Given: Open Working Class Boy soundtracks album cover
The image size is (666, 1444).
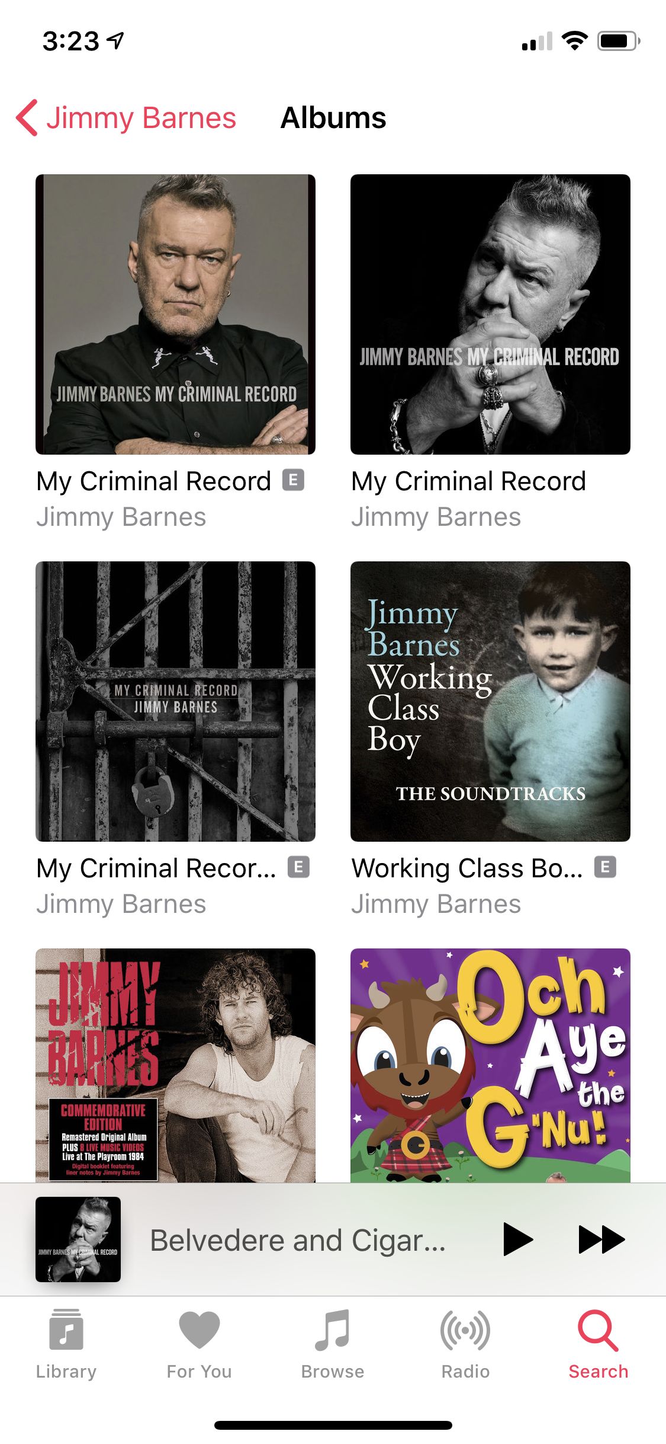Looking at the screenshot, I should (490, 701).
